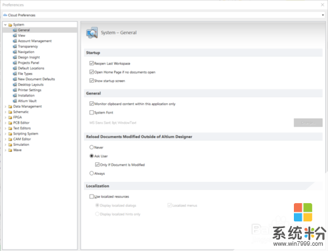
Task: Toggle Reopen Last Workspace checkbox
Action: click(x=92, y=63)
